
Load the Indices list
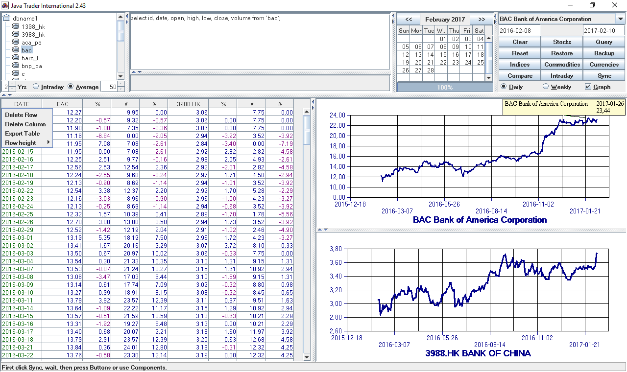point(520,65)
